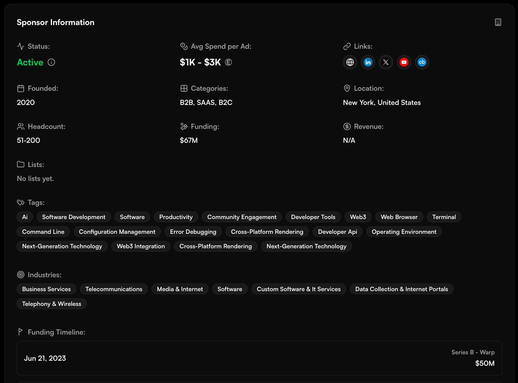Click the estimate icon beside $1K - $3K
Image resolution: width=518 pixels, height=383 pixels.
pos(228,62)
